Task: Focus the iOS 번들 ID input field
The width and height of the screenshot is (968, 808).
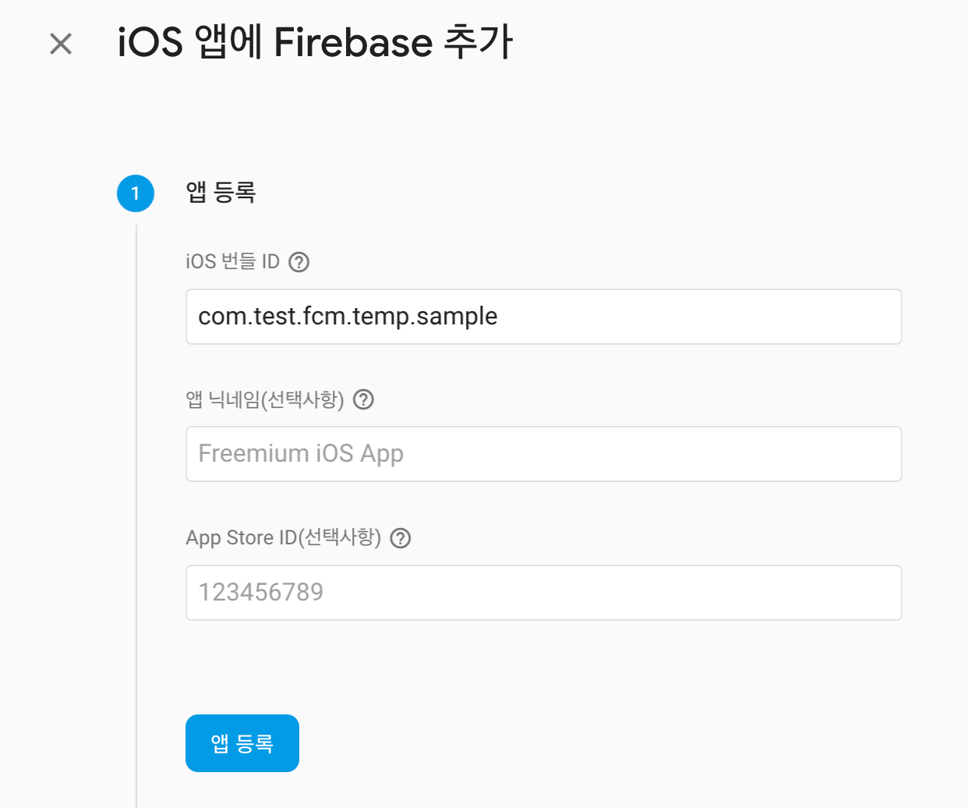Action: point(544,317)
